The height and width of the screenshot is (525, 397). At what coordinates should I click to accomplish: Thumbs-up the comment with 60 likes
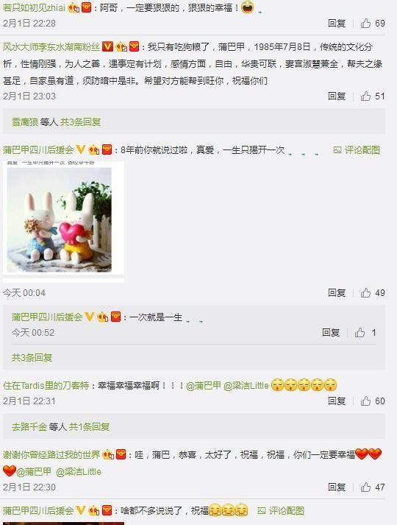[x=365, y=401]
